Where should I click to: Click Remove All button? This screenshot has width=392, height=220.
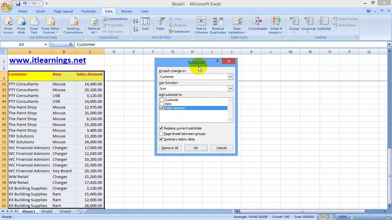170,148
